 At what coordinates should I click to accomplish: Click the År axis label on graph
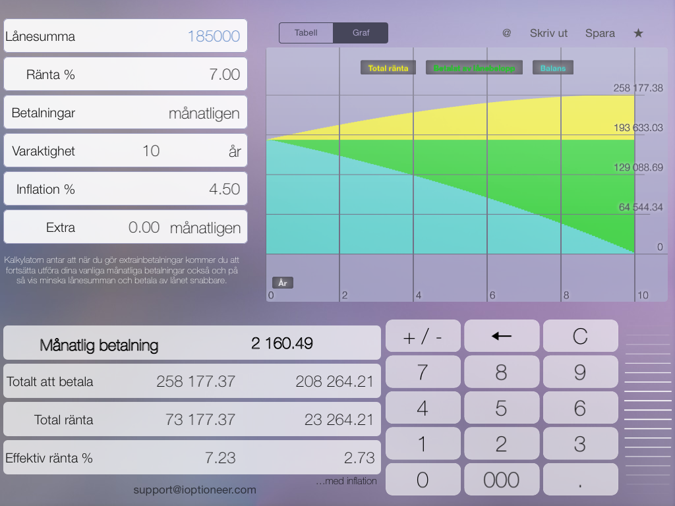[x=282, y=283]
